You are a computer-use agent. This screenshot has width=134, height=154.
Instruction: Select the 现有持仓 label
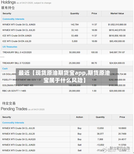[x=8, y=8]
